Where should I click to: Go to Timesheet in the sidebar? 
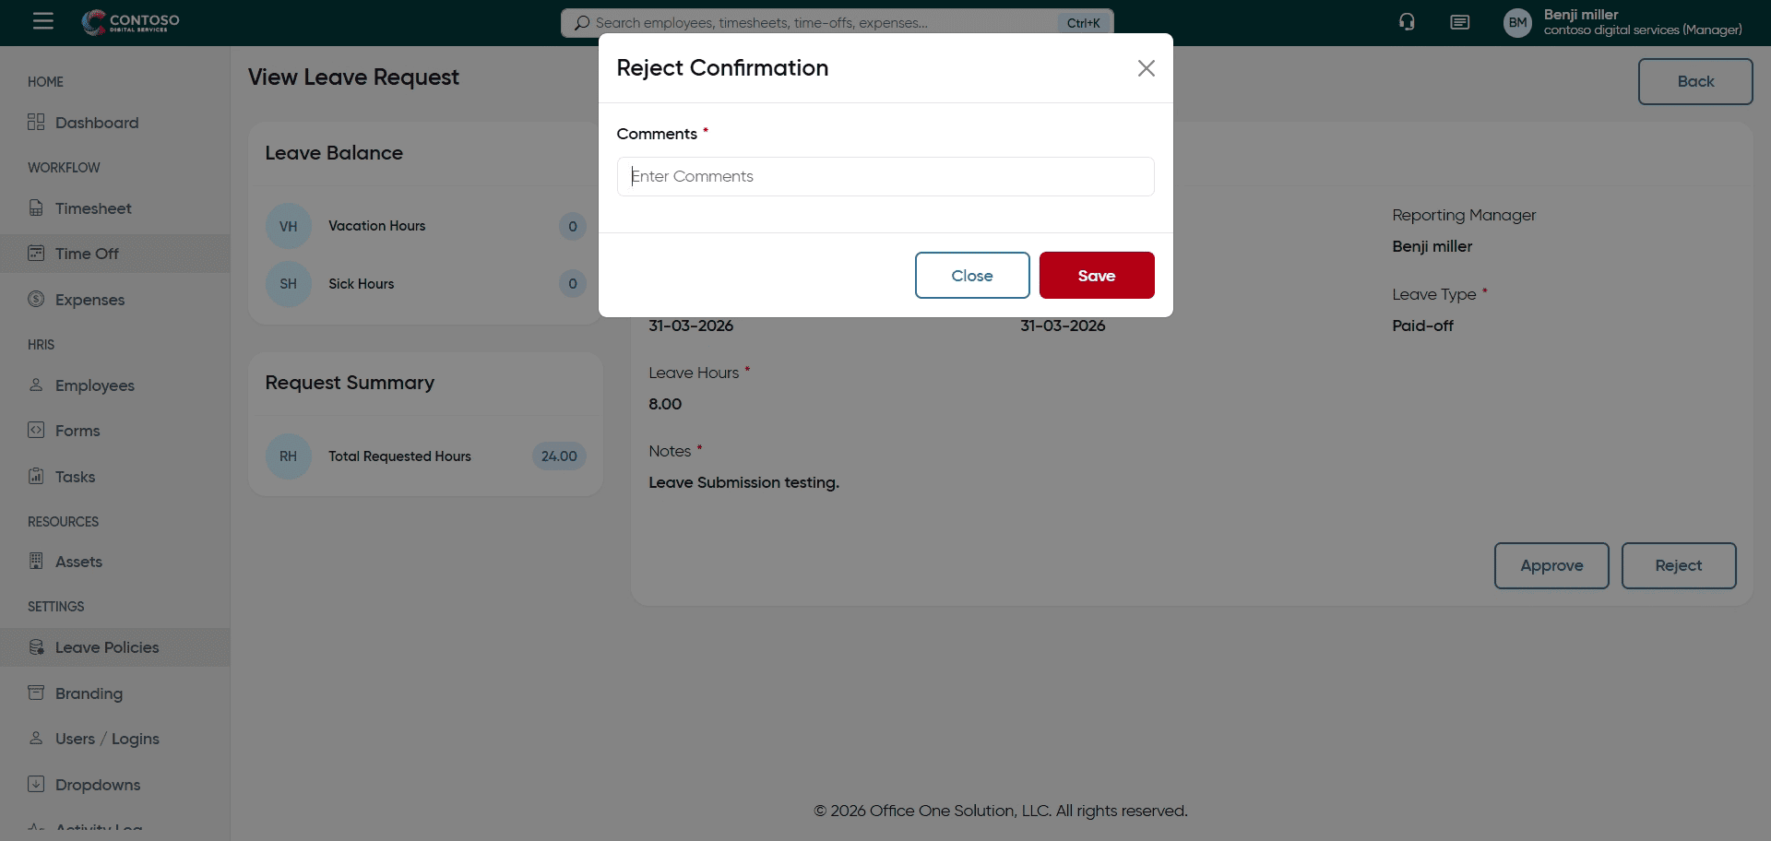pyautogui.click(x=92, y=208)
